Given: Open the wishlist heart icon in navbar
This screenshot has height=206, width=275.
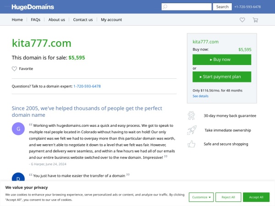Looking at the screenshot, I should (242, 20).
